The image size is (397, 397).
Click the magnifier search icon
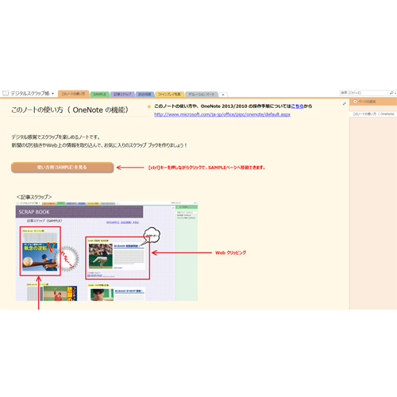pos(391,93)
